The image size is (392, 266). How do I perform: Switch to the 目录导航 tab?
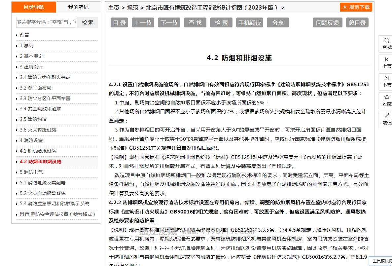34,7
